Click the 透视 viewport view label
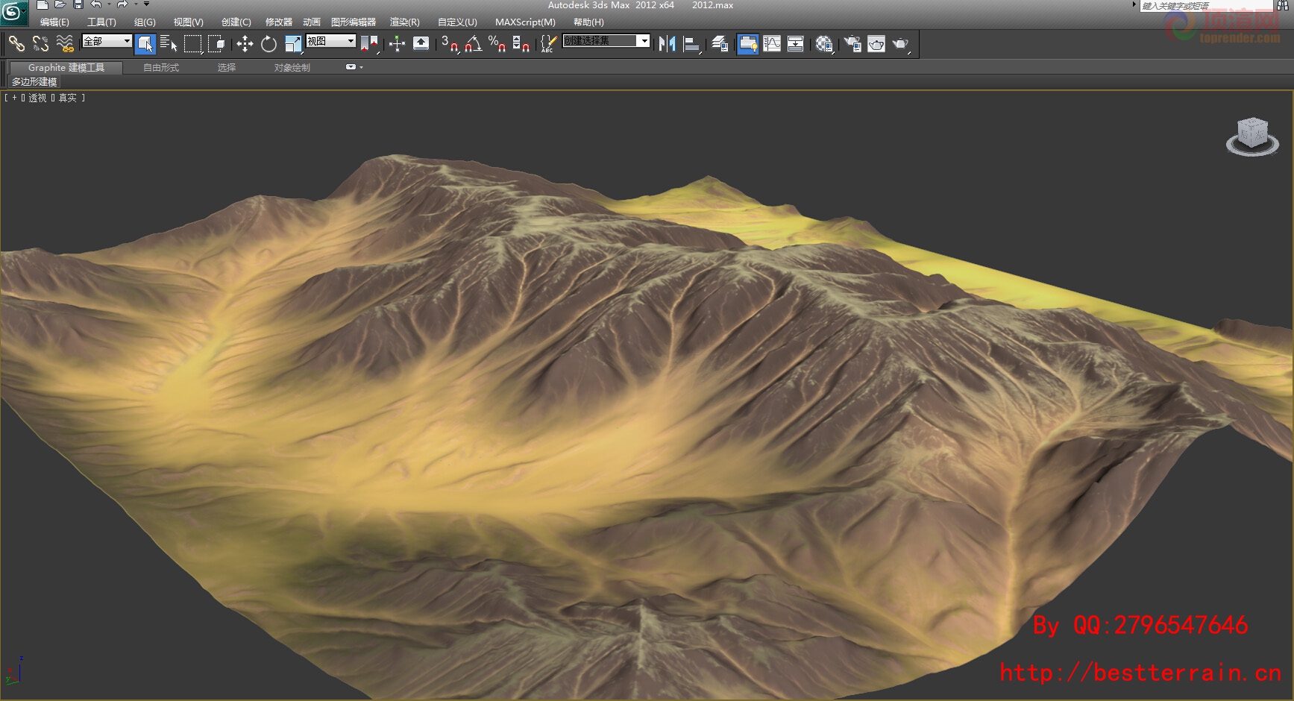Image resolution: width=1294 pixels, height=701 pixels. tap(37, 98)
